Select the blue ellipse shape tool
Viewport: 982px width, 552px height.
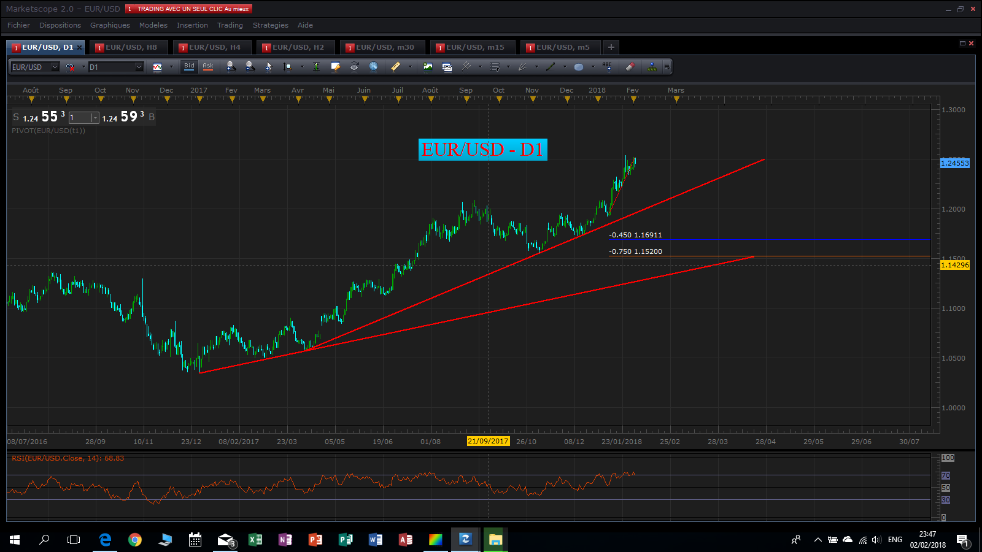pyautogui.click(x=579, y=66)
